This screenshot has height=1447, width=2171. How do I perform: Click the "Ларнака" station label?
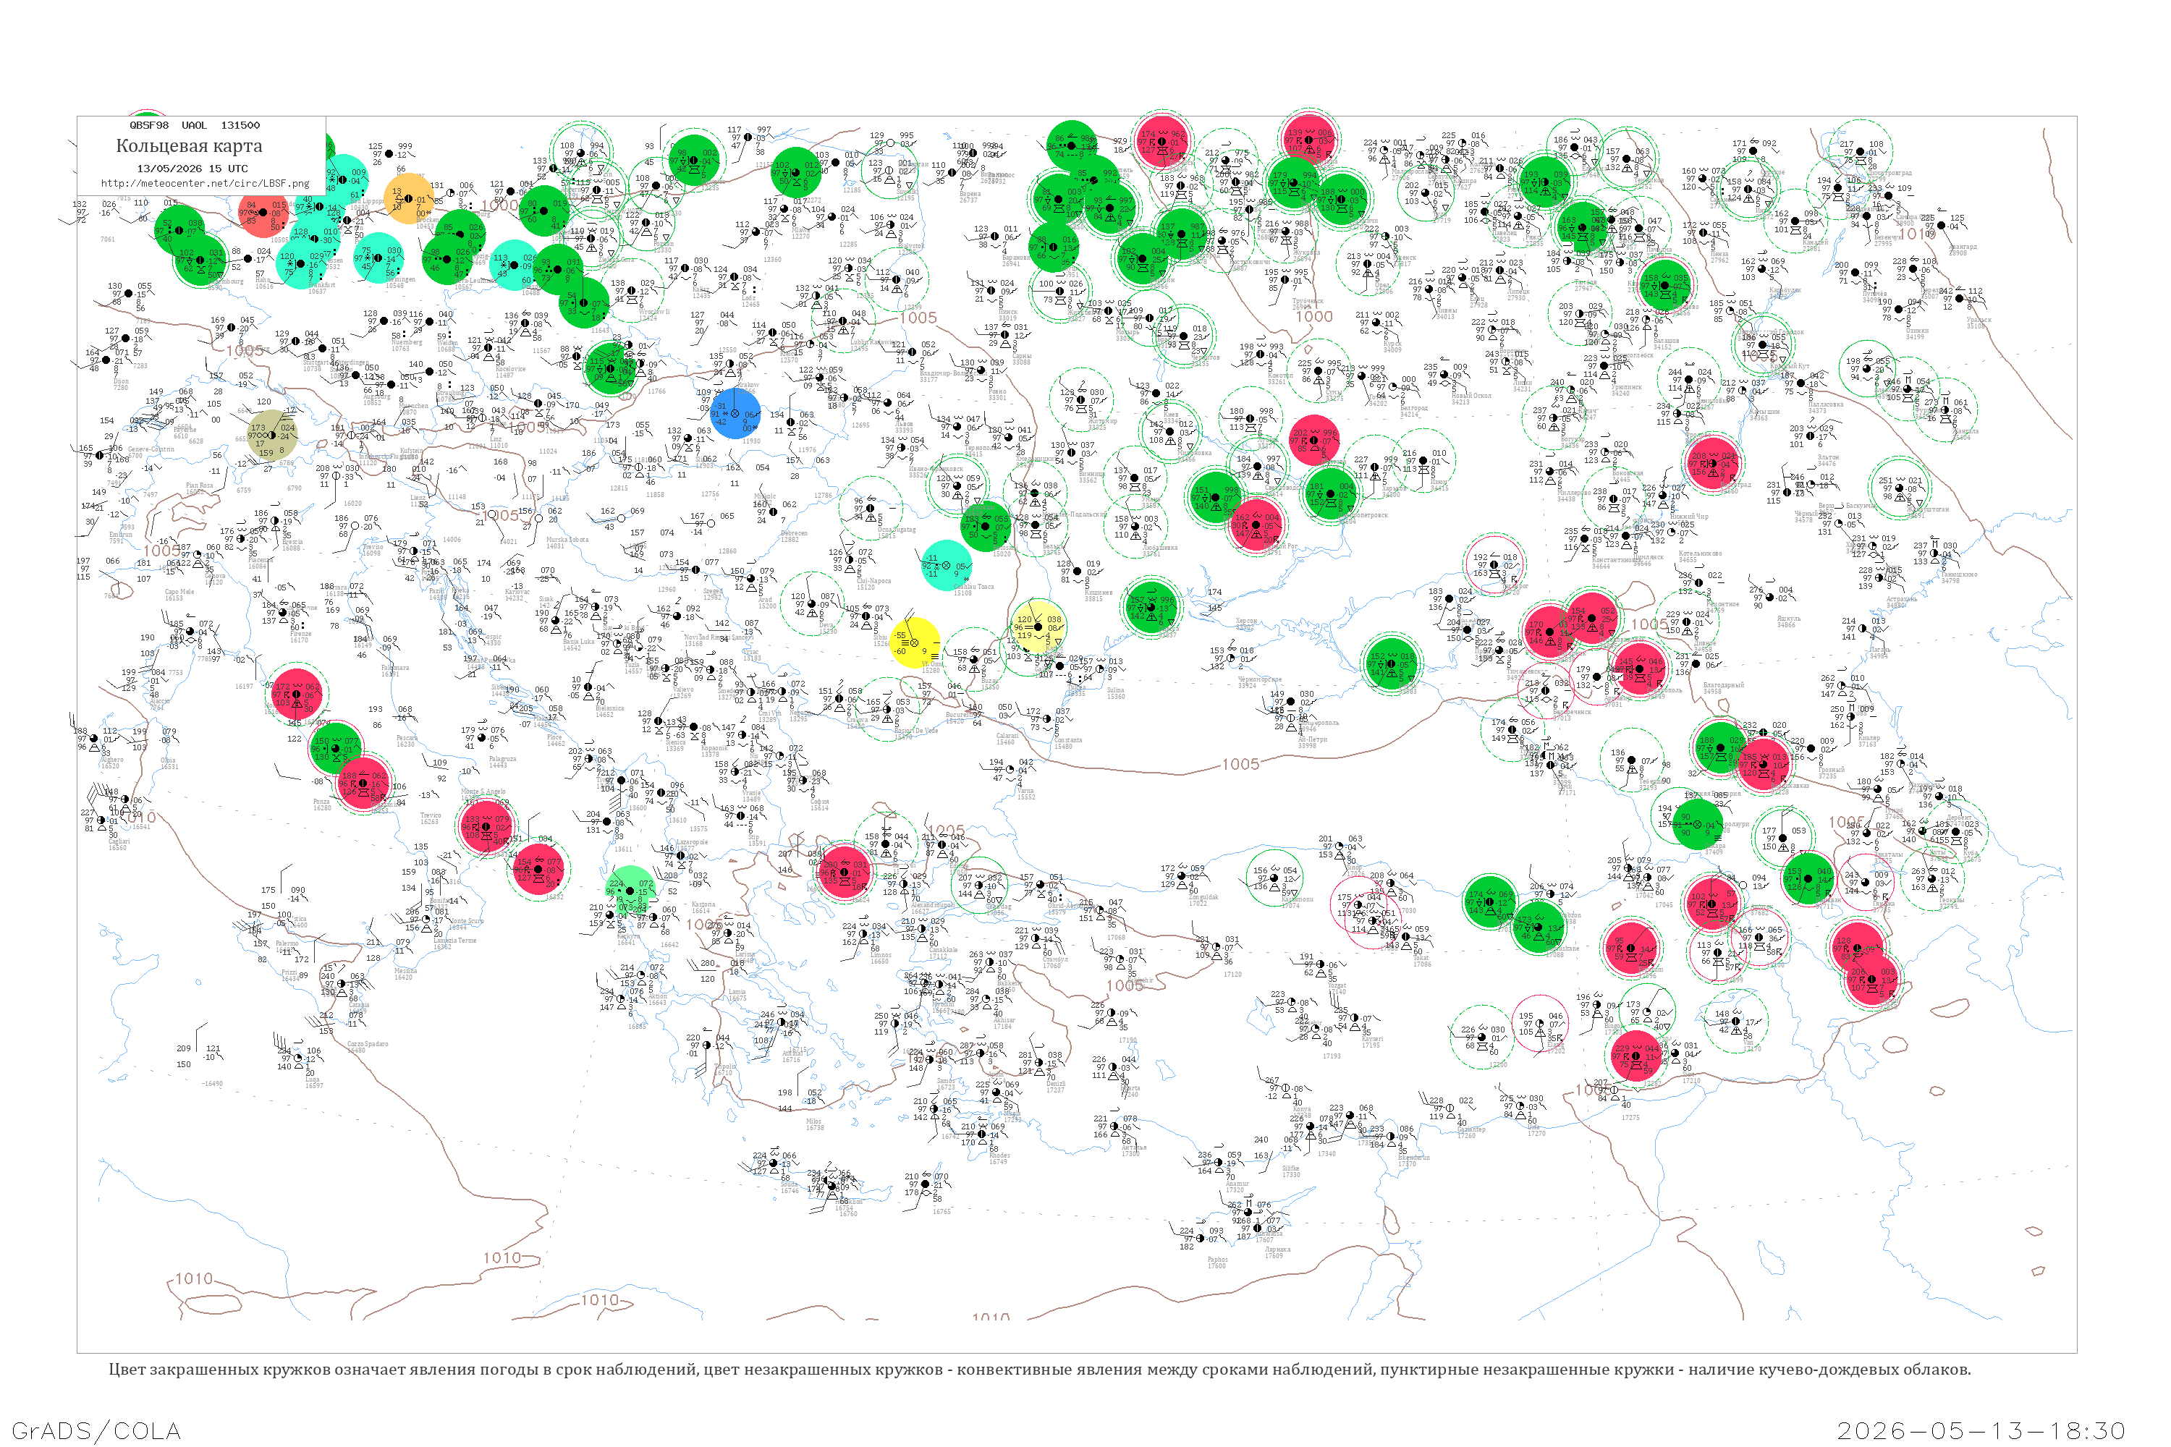click(1277, 1249)
